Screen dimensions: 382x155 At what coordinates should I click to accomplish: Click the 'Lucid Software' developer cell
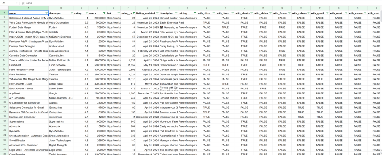pyautogui.click(x=61, y=65)
